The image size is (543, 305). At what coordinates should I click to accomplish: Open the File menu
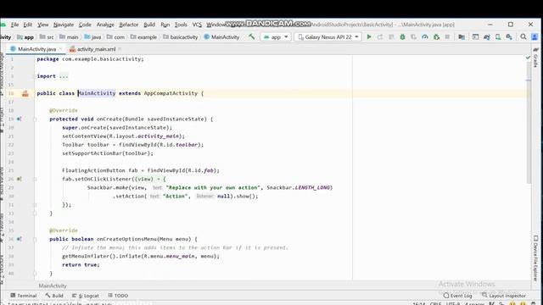(14, 25)
